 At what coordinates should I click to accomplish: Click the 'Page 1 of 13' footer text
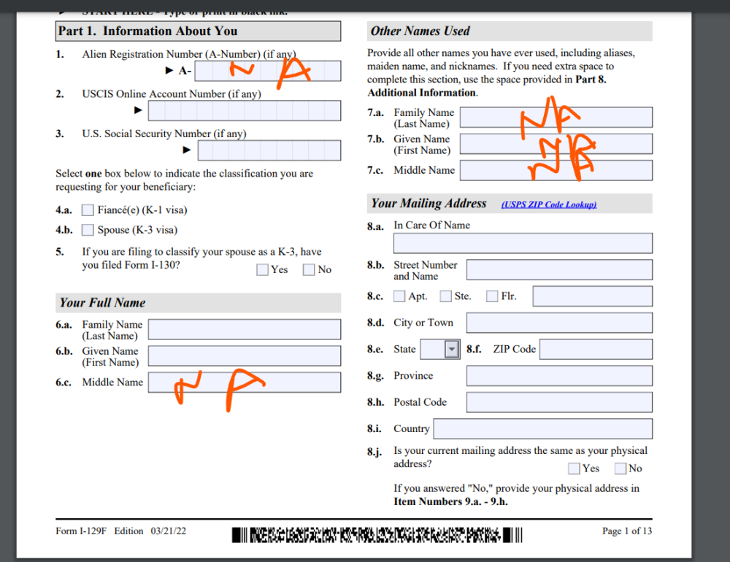click(626, 531)
